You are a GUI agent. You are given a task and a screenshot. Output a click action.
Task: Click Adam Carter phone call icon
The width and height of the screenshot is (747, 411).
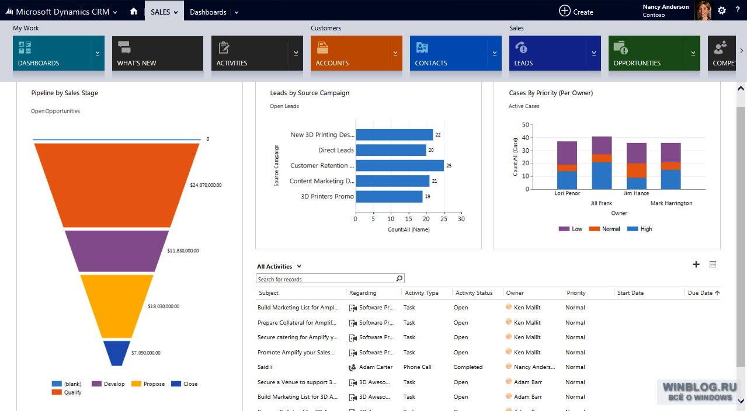point(353,367)
